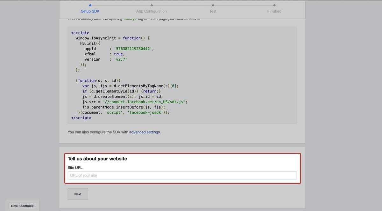Screen dimensions: 382x211
Task: Click the opening <script> tag line
Action: (x=80, y=33)
